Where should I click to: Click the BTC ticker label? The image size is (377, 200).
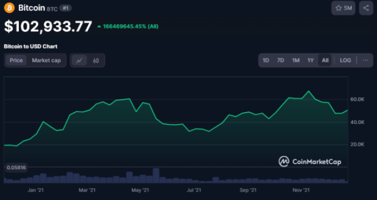[x=52, y=9]
